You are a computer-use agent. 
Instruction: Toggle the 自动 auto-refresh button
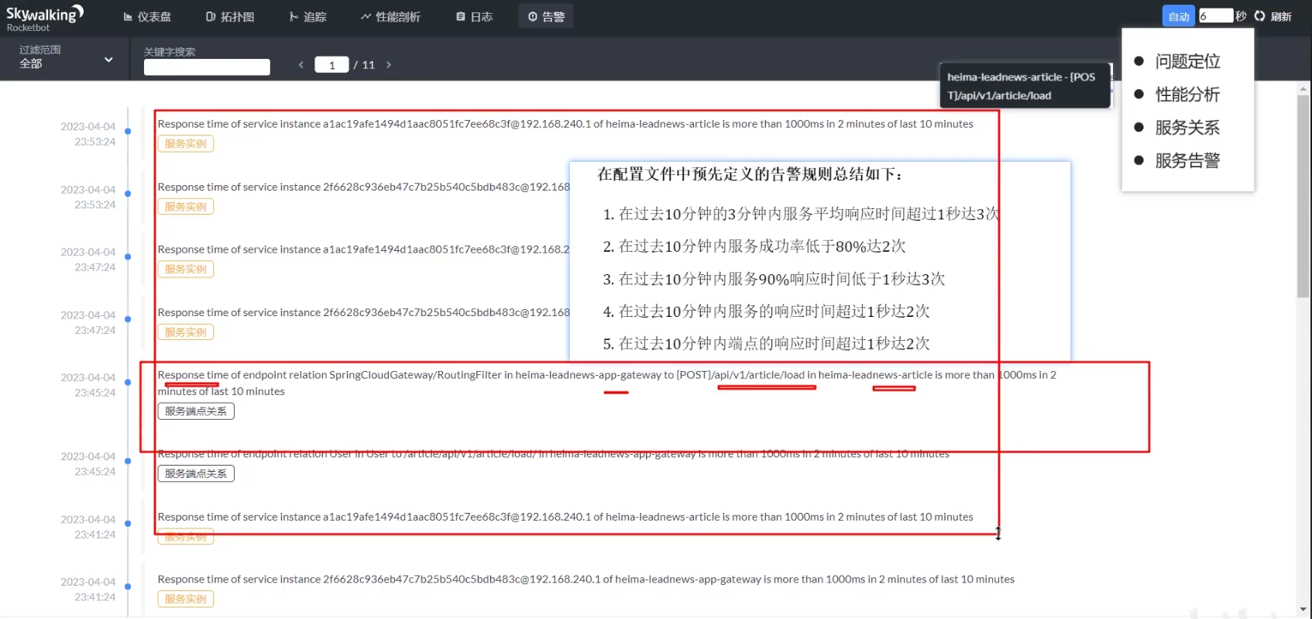[1179, 16]
